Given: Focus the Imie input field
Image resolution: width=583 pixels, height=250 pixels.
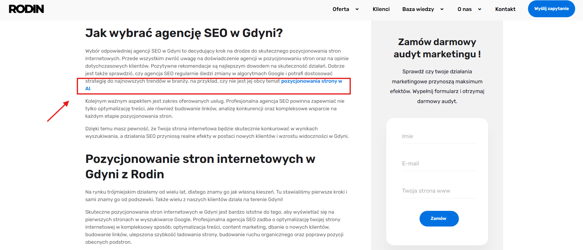Looking at the screenshot, I should coord(439,136).
